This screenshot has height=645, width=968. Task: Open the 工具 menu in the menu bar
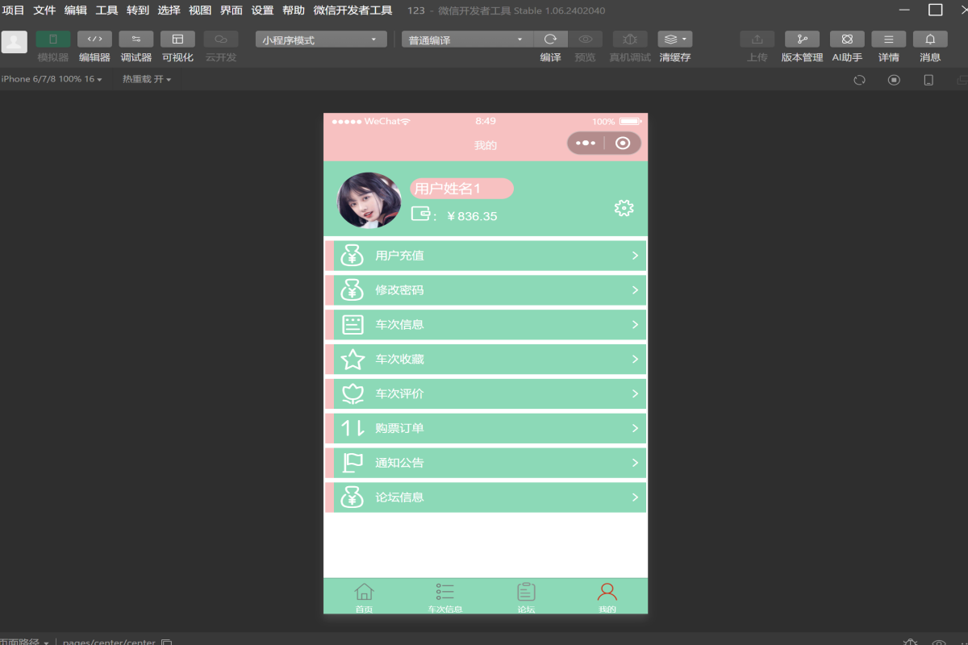[x=106, y=10]
